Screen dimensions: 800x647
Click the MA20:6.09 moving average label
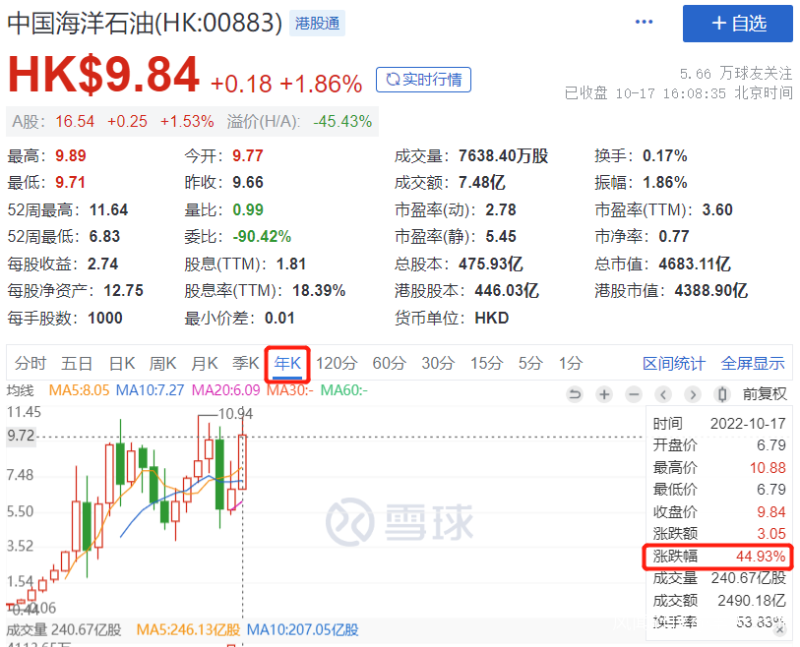coord(225,390)
